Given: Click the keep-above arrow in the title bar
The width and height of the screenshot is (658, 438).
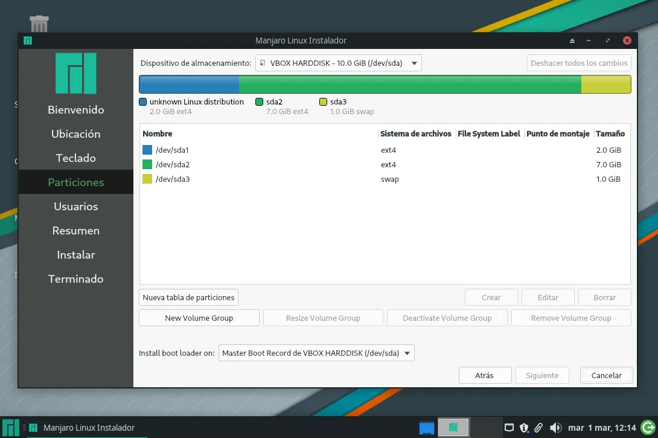Looking at the screenshot, I should tap(572, 40).
